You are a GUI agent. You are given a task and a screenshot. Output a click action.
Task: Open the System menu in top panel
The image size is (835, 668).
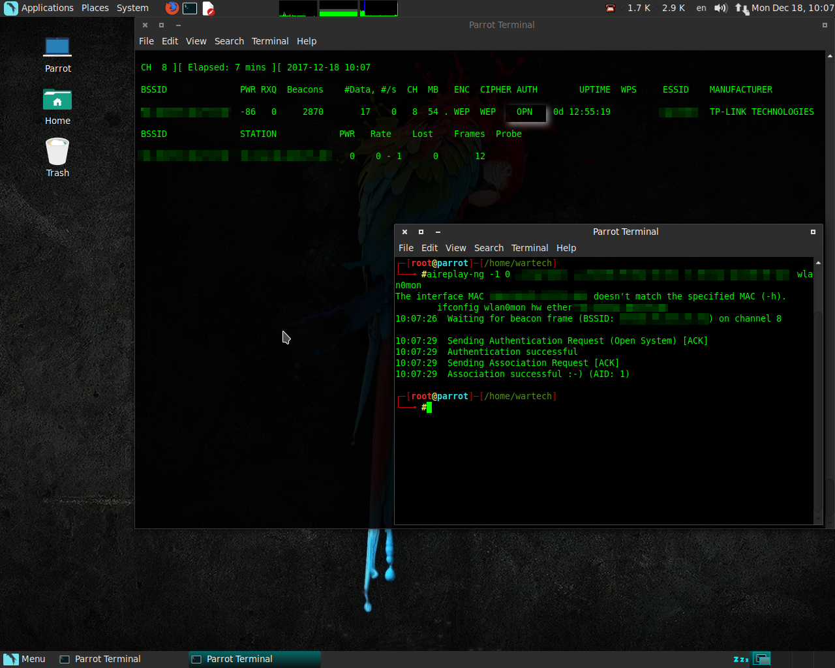tap(132, 8)
